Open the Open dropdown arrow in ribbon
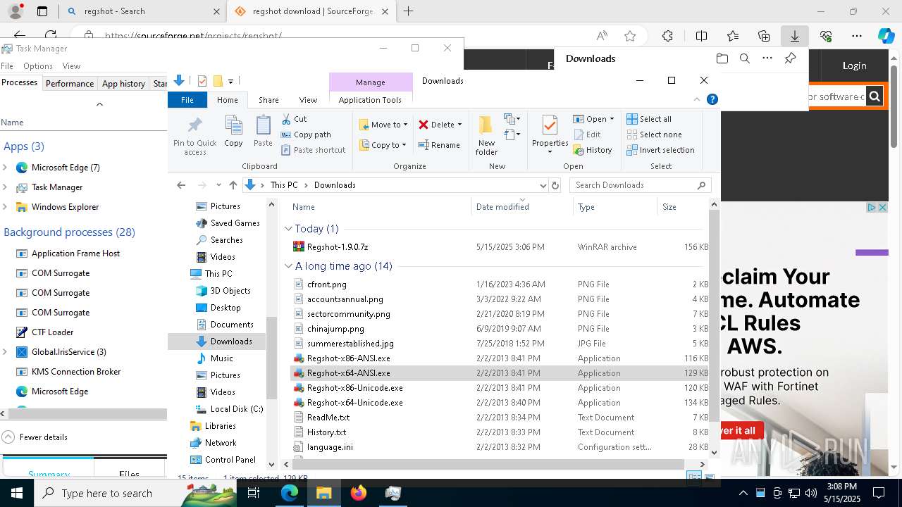902x507 pixels. pyautogui.click(x=612, y=119)
